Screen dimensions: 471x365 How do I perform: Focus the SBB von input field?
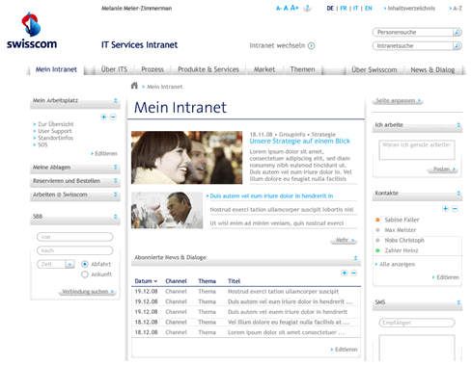pyautogui.click(x=75, y=237)
